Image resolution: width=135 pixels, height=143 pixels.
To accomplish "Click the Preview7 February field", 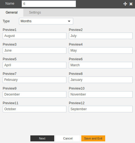I will (34, 80).
